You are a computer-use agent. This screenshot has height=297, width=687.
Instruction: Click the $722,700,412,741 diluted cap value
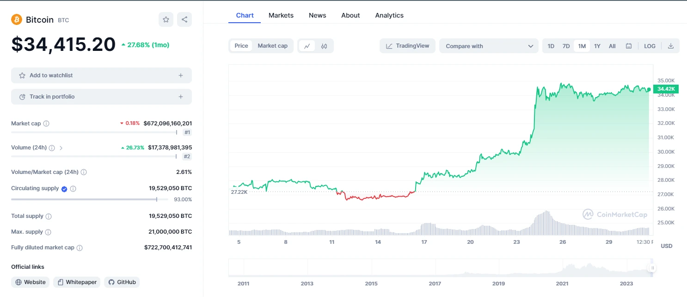tap(168, 247)
